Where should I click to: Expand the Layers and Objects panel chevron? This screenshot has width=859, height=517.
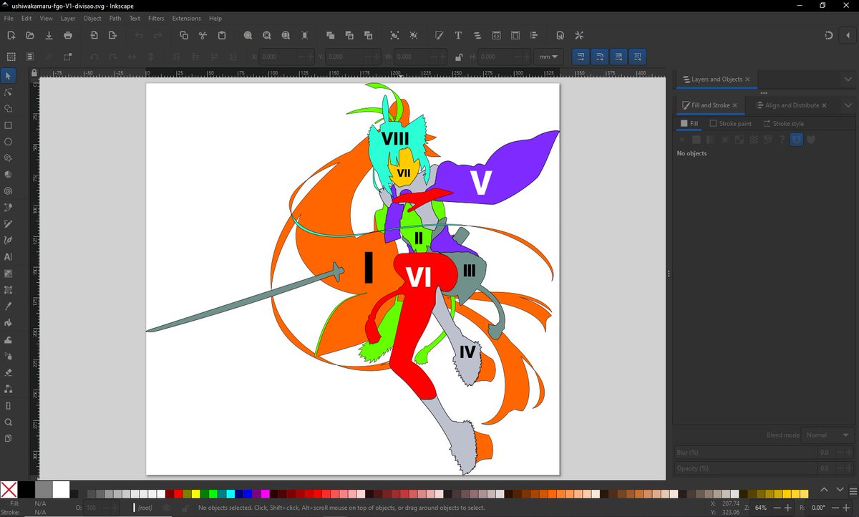pos(848,79)
